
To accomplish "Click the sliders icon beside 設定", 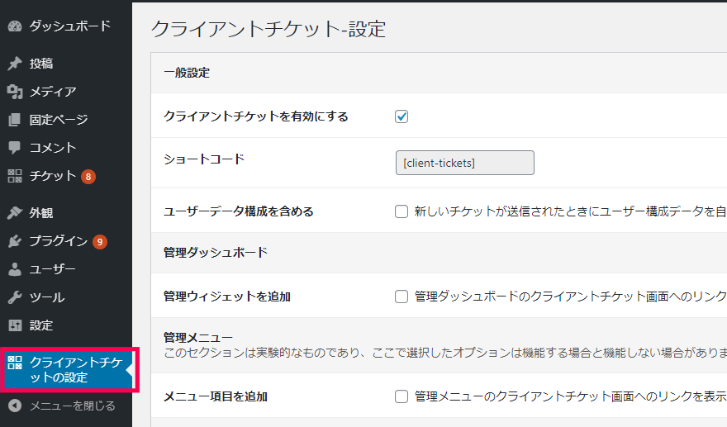I will [15, 325].
